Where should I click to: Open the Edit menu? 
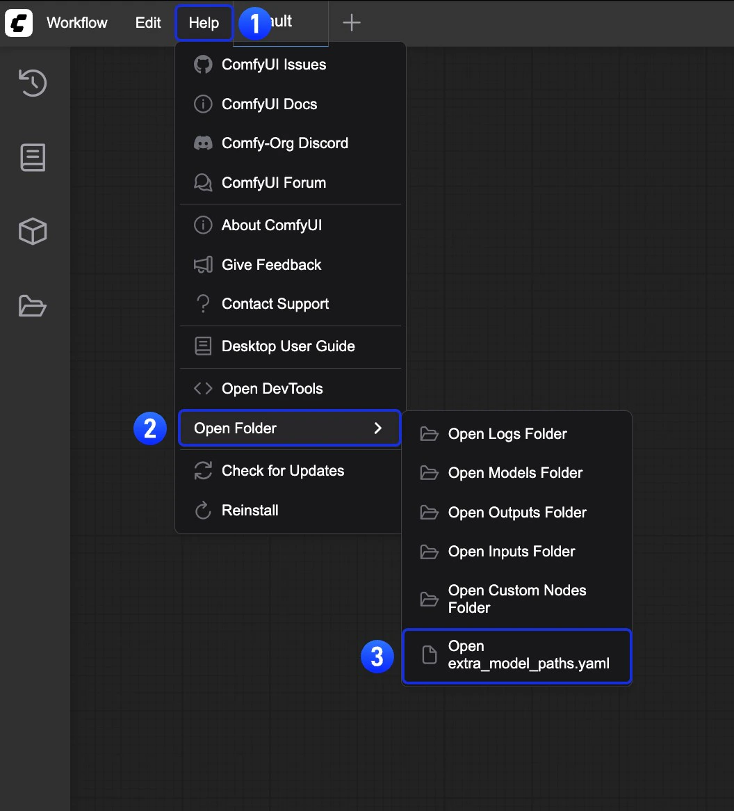tap(148, 23)
